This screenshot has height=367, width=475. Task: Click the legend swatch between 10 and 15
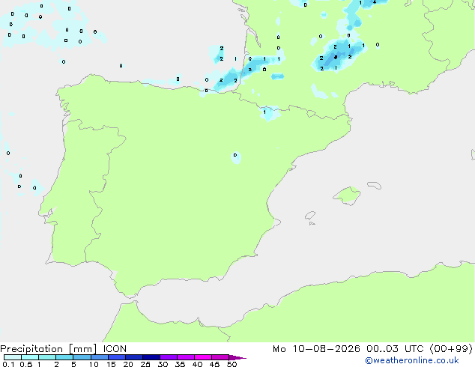[x=100, y=357]
